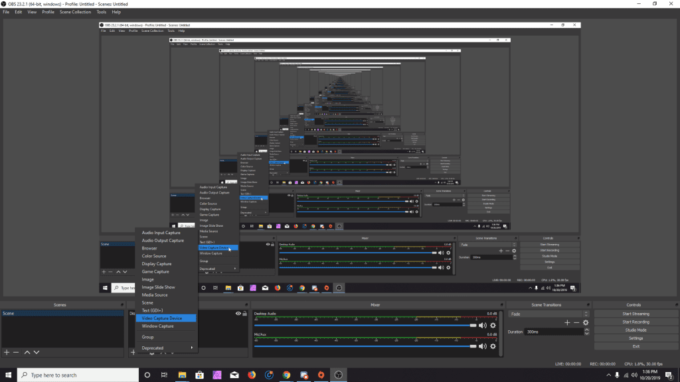680x382 pixels.
Task: Show hidden system tray icons chevron
Action: 609,375
